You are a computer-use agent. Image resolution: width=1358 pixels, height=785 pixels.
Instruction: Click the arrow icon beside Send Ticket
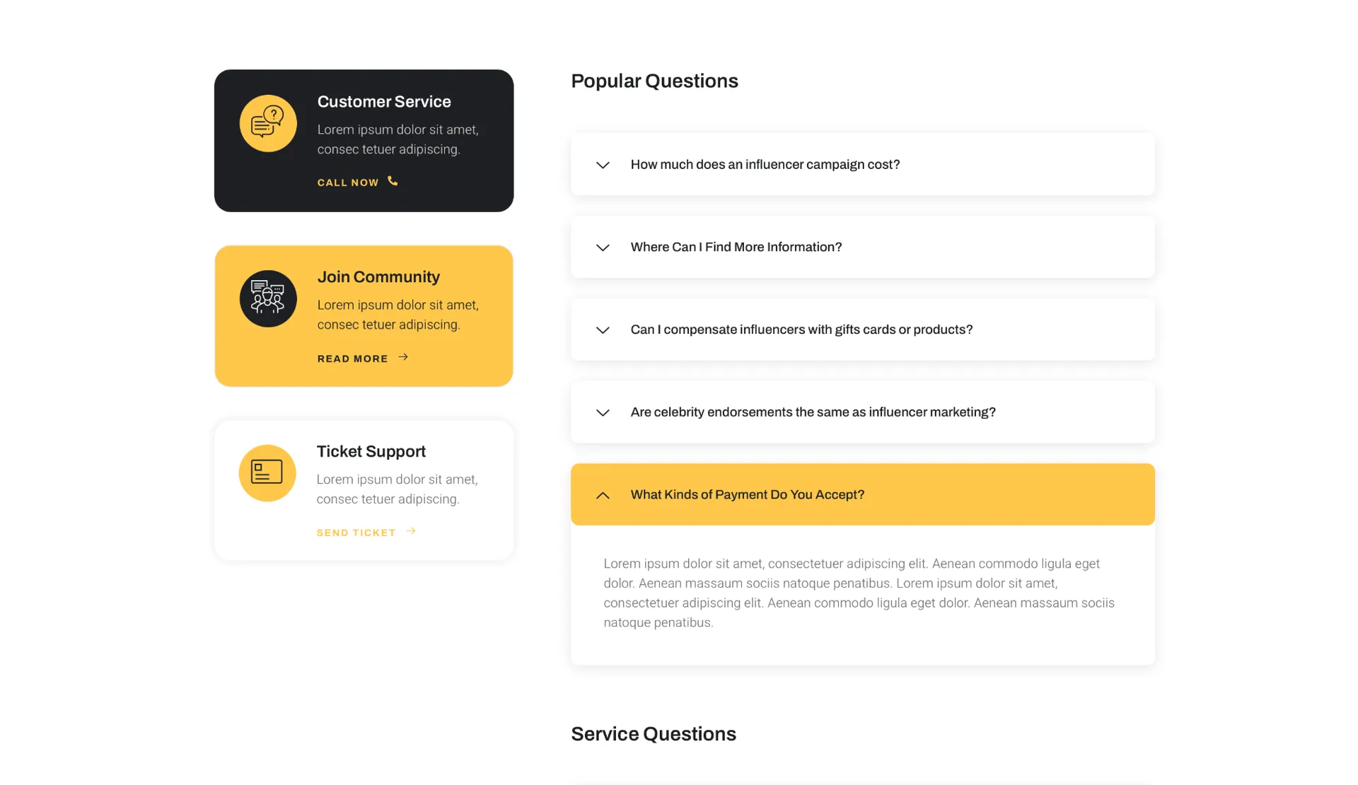coord(411,531)
